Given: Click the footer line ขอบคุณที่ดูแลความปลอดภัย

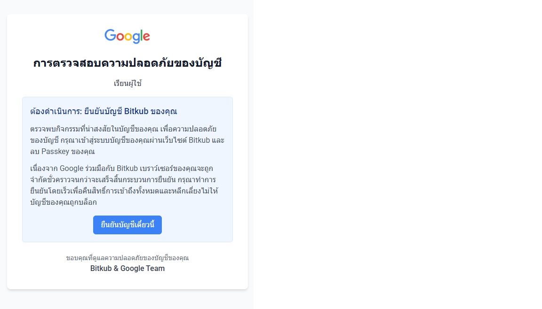Looking at the screenshot, I should (x=127, y=258).
